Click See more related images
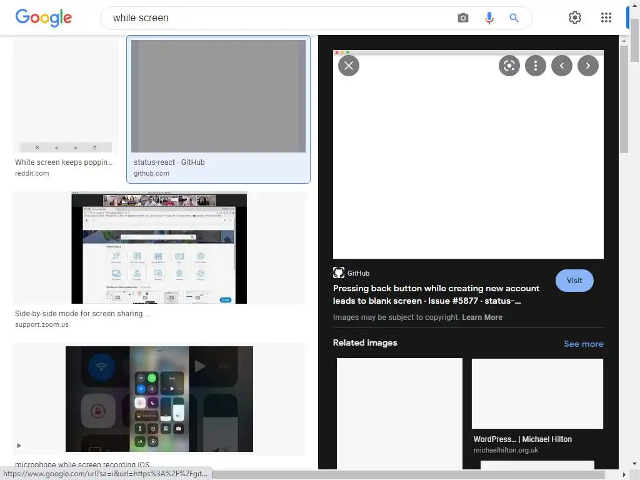Screen dimensions: 640x480 click(x=583, y=344)
